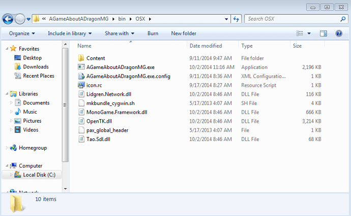This screenshot has width=351, height=216.
Task: Click the 2,196 KB size cell
Action: tap(312, 67)
